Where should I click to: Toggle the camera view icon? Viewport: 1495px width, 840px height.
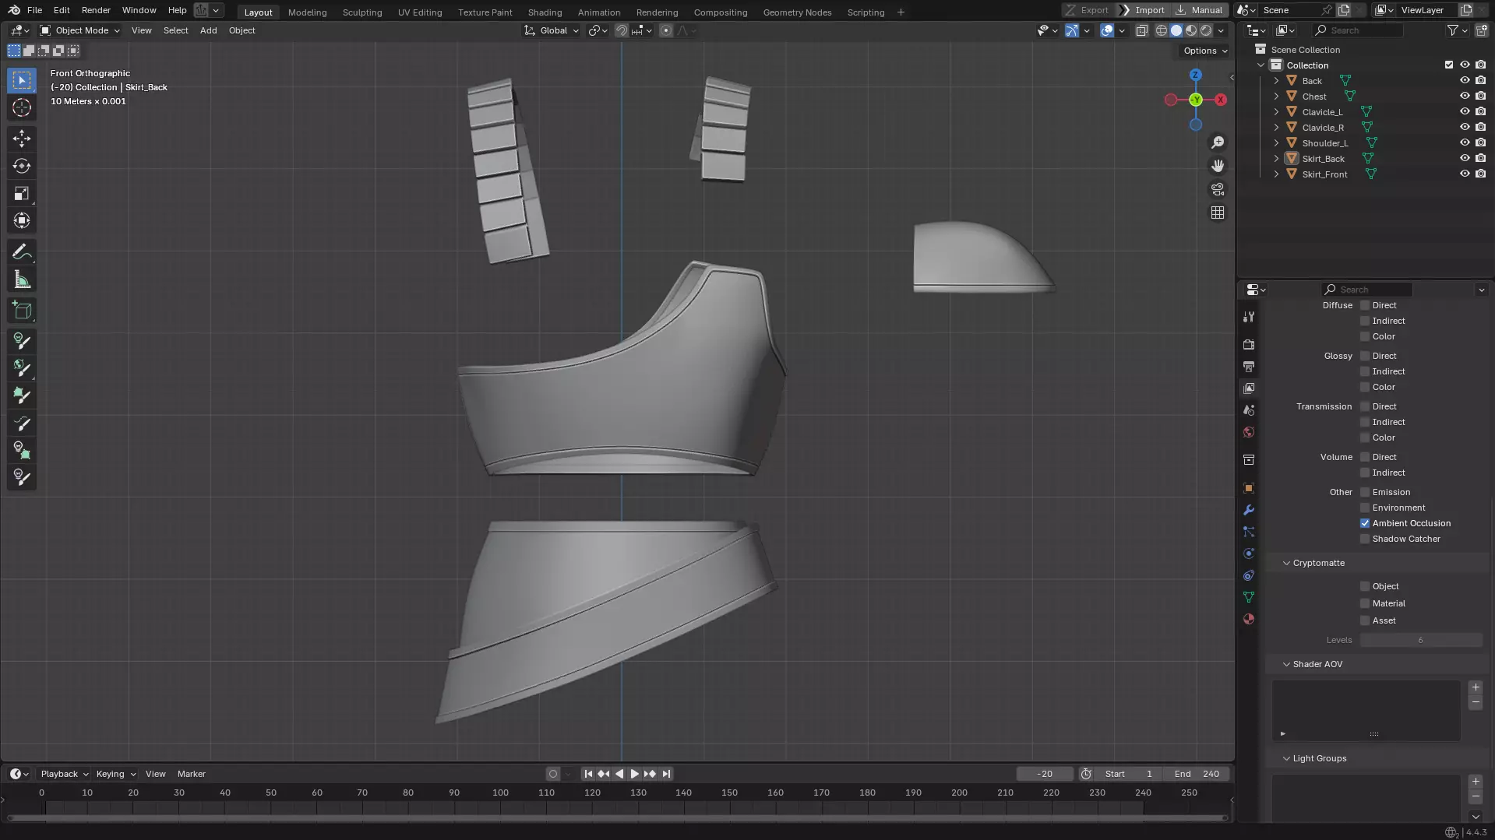pyautogui.click(x=1218, y=189)
